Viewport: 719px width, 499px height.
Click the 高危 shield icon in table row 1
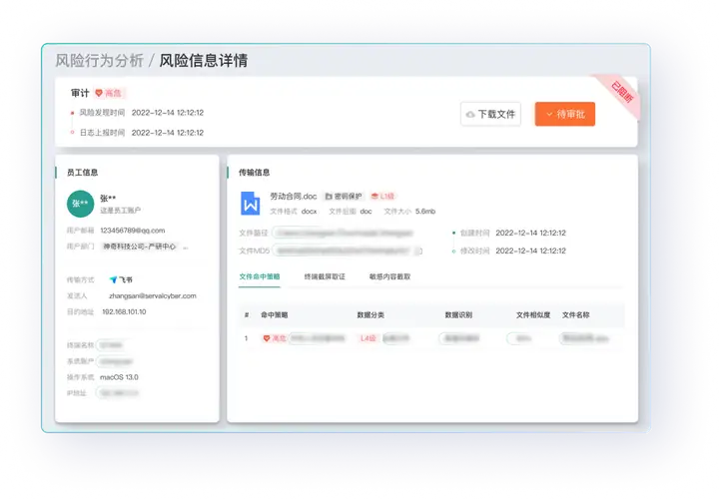[267, 338]
